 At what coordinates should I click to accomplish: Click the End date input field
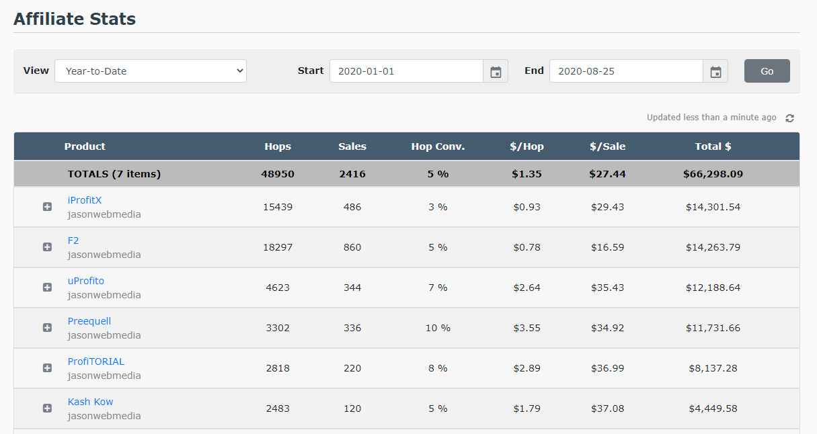[x=626, y=71]
